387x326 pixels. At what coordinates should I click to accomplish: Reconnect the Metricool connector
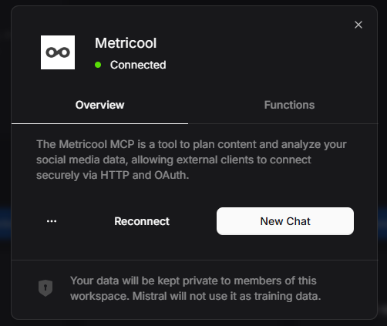[x=142, y=221]
